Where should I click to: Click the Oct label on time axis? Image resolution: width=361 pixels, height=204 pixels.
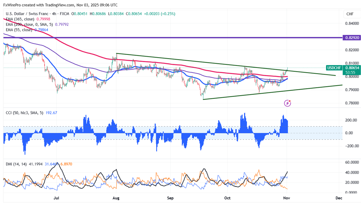click(227, 198)
